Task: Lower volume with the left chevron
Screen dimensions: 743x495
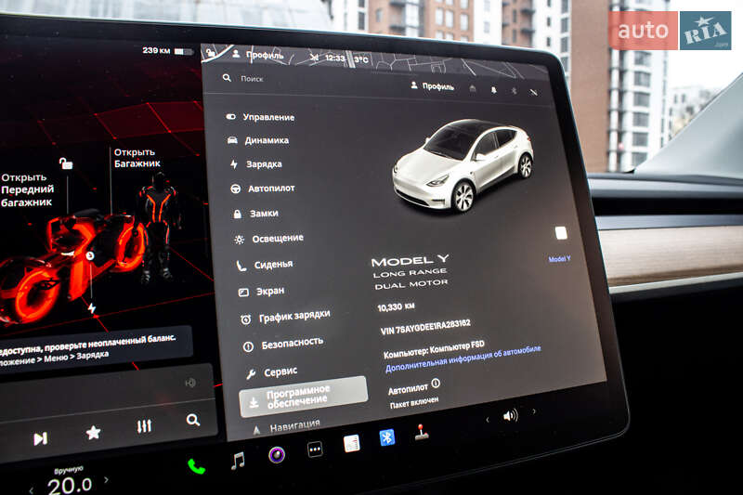Action: point(488,420)
